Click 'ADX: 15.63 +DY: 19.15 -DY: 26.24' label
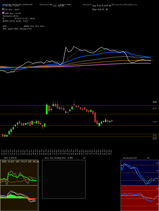The height and width of the screenshot is (211, 159). pos(20,161)
